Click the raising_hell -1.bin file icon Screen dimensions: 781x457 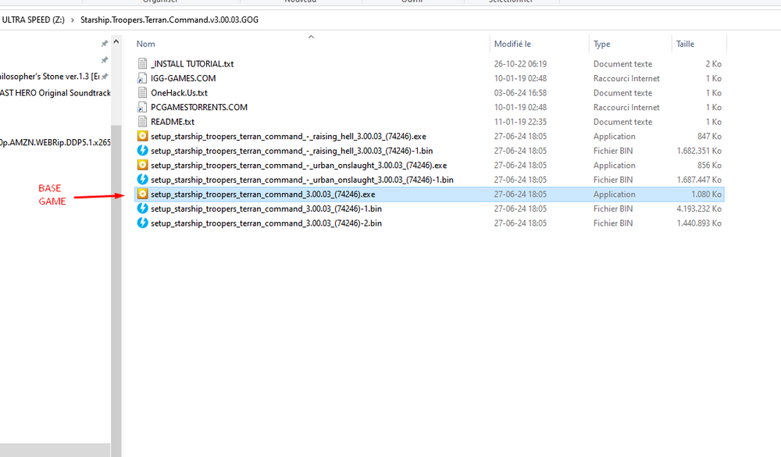[x=142, y=151]
